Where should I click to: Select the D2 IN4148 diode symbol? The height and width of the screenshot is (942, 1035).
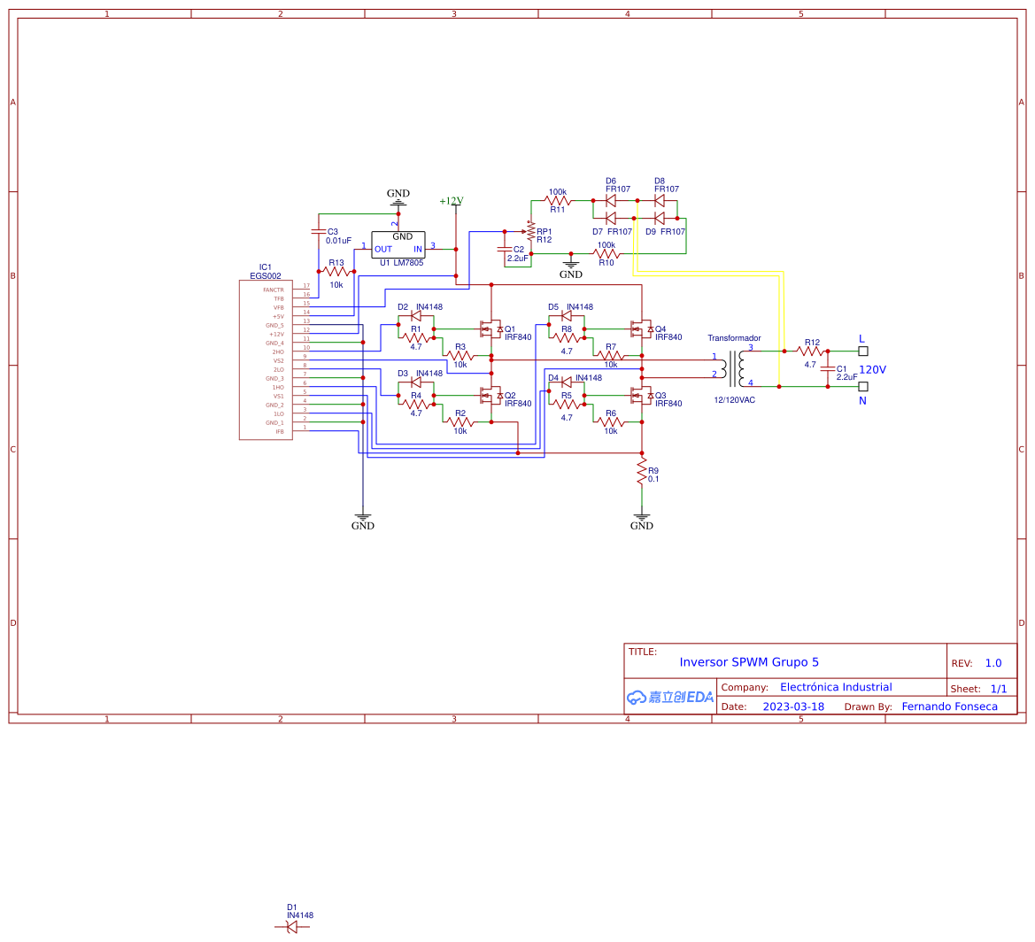coord(415,316)
